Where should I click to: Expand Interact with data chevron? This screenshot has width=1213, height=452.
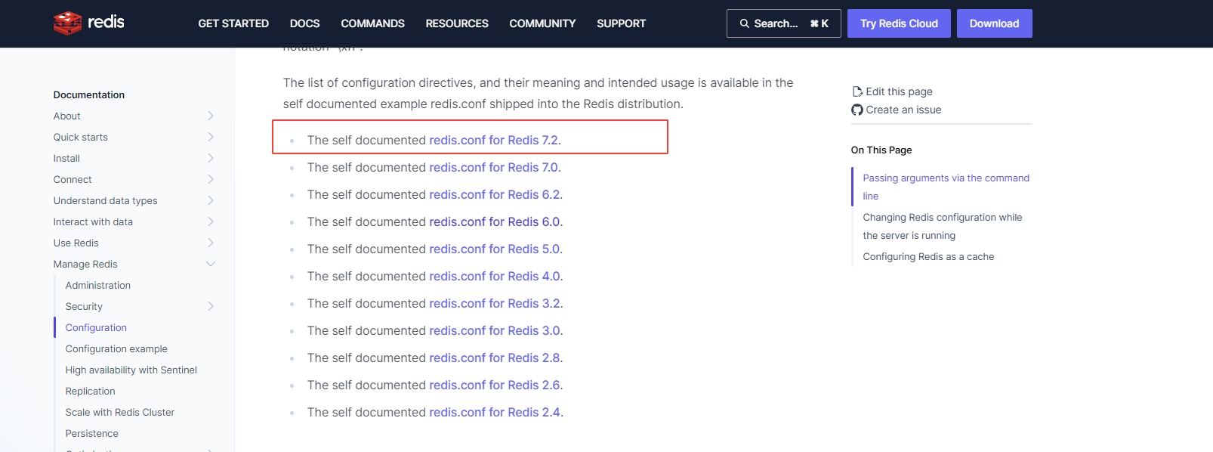(211, 221)
